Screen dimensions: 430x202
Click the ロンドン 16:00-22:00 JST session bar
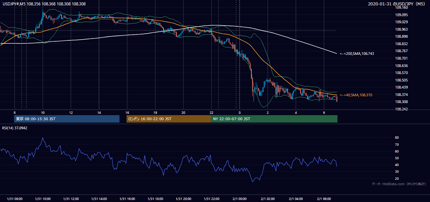pyautogui.click(x=169, y=119)
